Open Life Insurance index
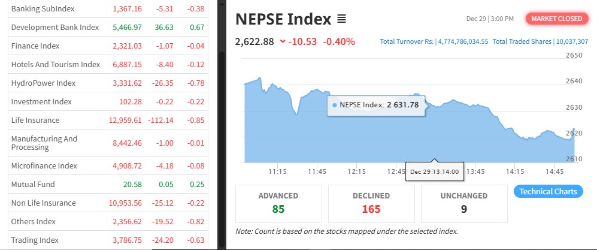The image size is (597, 250). (x=35, y=120)
